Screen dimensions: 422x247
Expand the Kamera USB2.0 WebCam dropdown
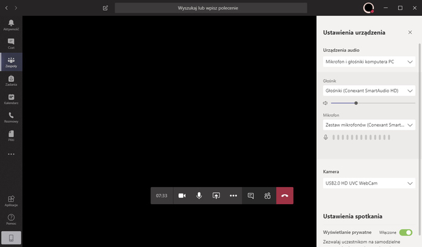pos(369,183)
